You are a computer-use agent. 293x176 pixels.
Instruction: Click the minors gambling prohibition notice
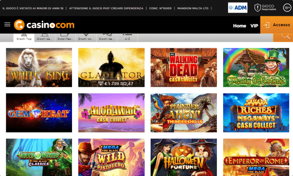[x=33, y=8]
